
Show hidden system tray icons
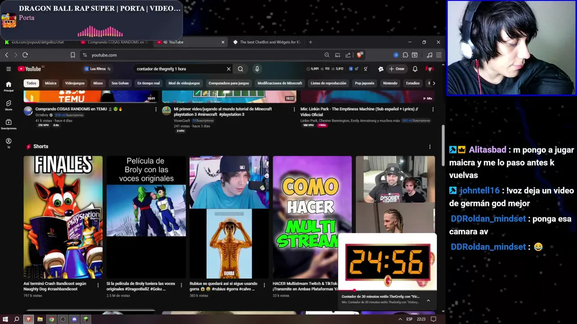pos(400,319)
